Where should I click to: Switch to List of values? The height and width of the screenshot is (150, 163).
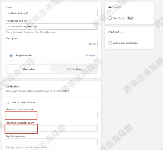tap(74, 69)
